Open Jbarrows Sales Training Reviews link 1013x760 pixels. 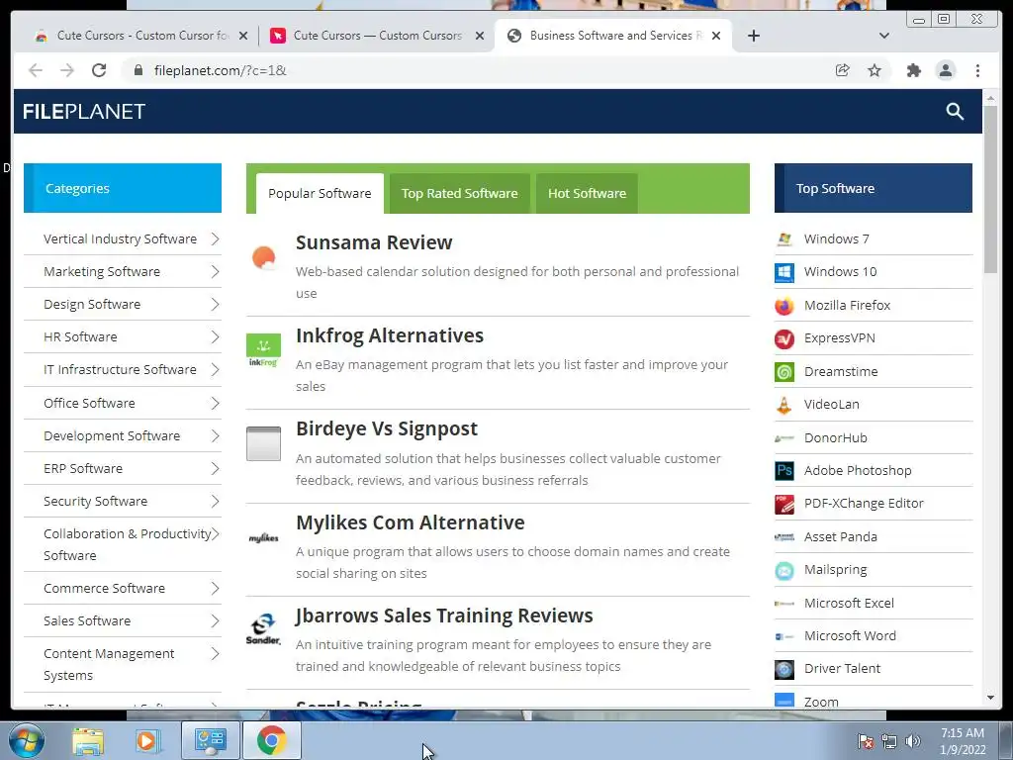(444, 616)
